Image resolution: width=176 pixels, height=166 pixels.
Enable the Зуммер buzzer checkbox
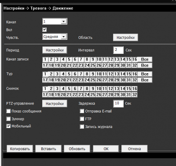8,119
